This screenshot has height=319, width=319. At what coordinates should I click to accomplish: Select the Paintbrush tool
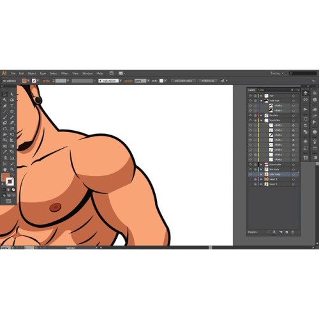(x=5, y=117)
